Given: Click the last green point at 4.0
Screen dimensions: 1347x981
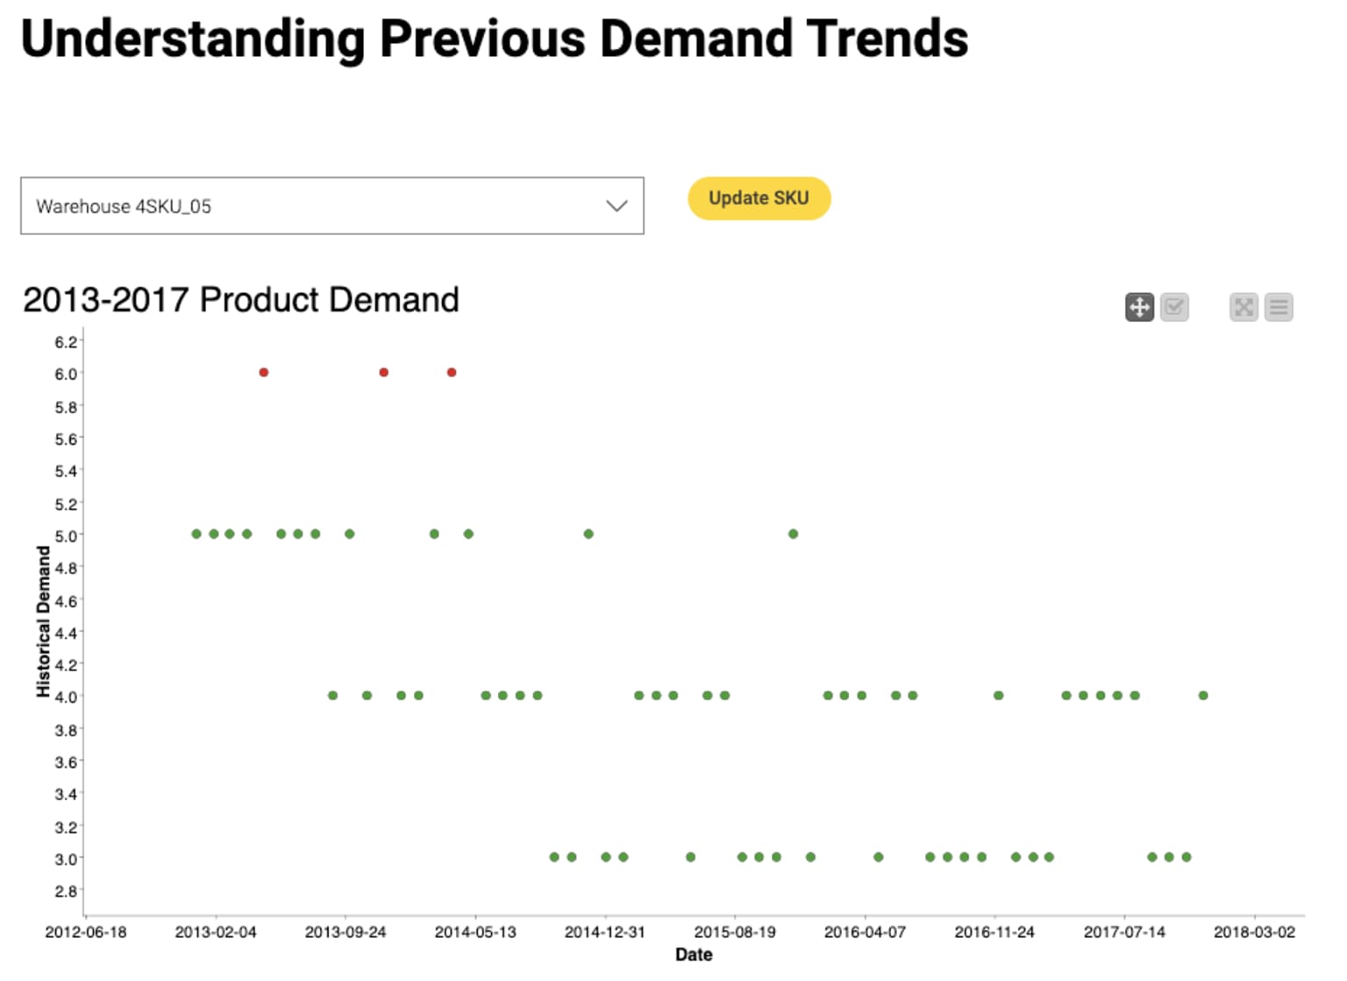Looking at the screenshot, I should (1203, 695).
